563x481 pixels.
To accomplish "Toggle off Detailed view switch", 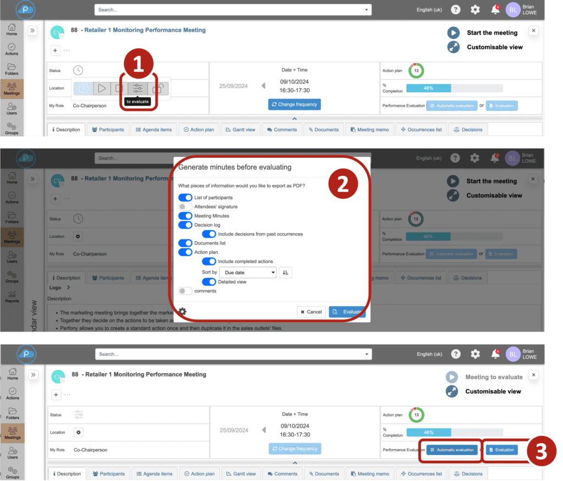I will [209, 282].
